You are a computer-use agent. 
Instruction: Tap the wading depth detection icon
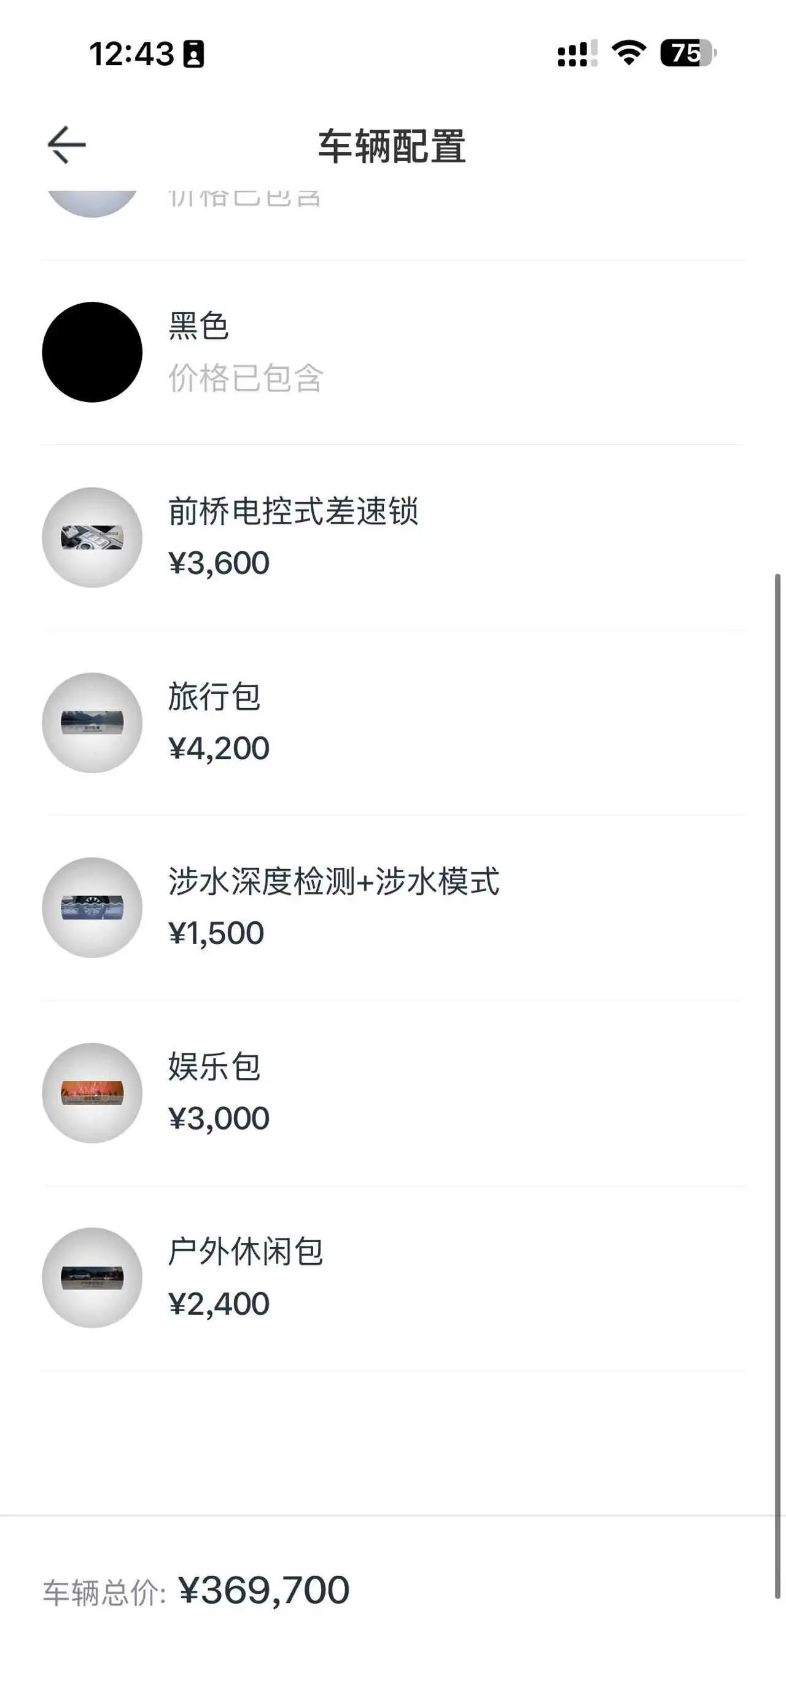[x=92, y=907]
